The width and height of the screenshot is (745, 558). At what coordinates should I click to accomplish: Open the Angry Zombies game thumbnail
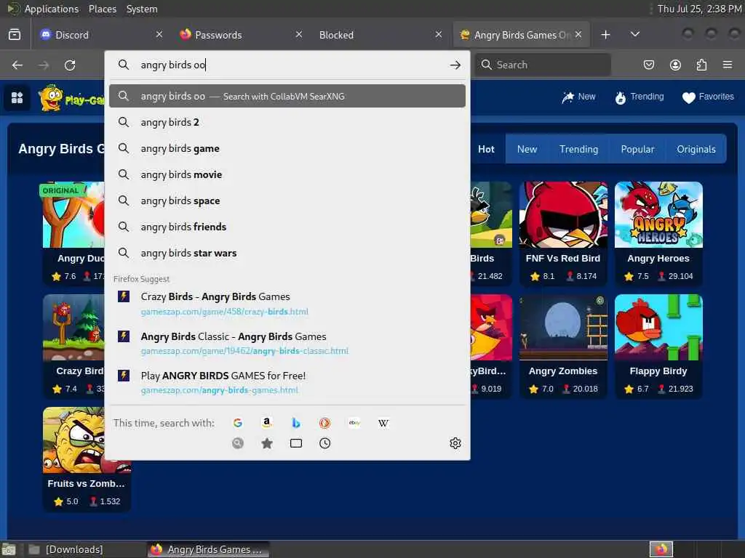click(563, 328)
